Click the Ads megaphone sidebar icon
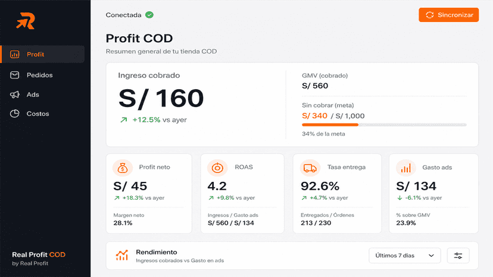The width and height of the screenshot is (493, 277). click(14, 95)
